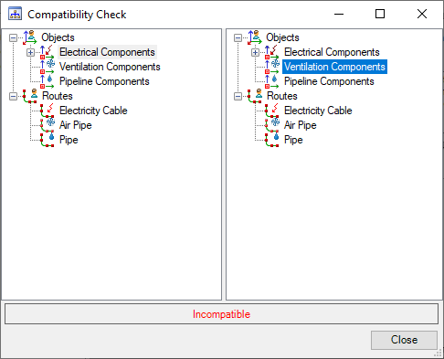The image size is (444, 359).
Task: Click the Compatibility Check title bar icon
Action: (15, 14)
